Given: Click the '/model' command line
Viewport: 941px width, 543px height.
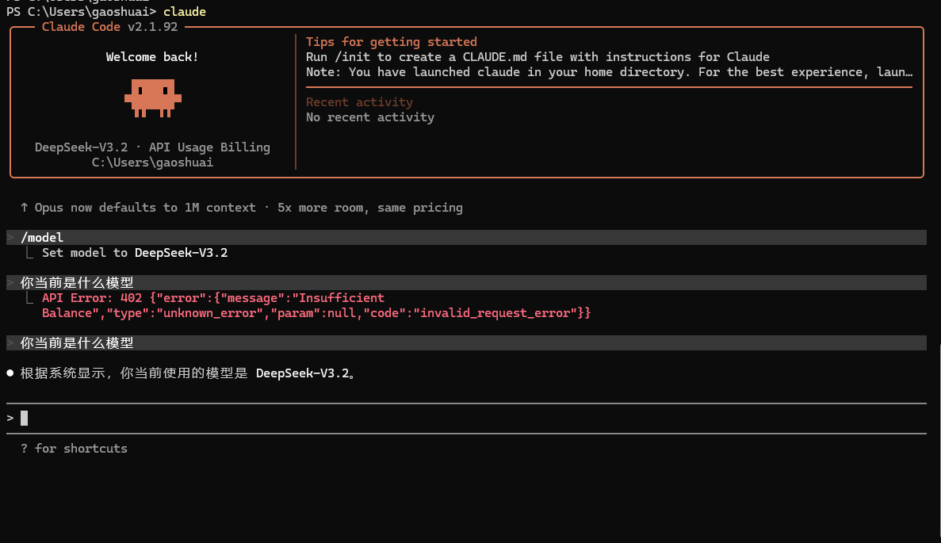Looking at the screenshot, I should coord(466,238).
